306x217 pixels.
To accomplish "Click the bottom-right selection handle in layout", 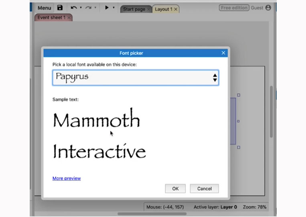I will tap(239, 147).
